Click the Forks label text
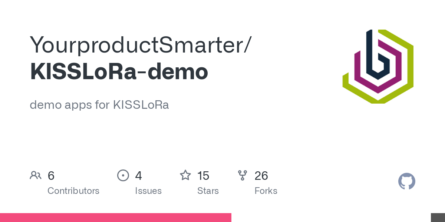This screenshot has width=445, height=222. 266,191
